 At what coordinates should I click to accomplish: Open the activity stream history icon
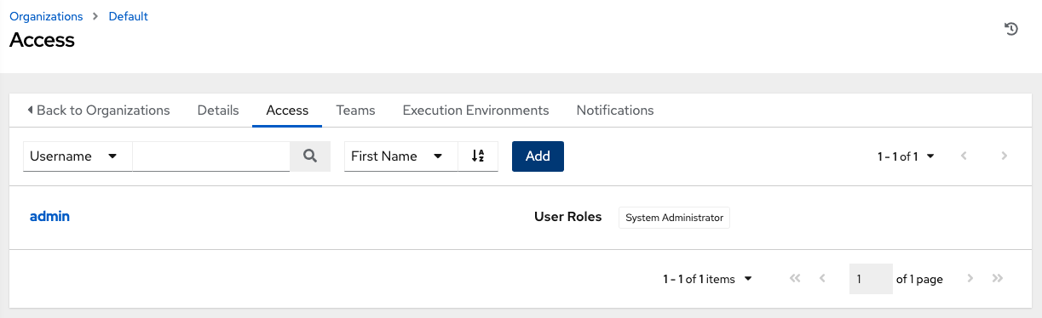tap(1011, 29)
